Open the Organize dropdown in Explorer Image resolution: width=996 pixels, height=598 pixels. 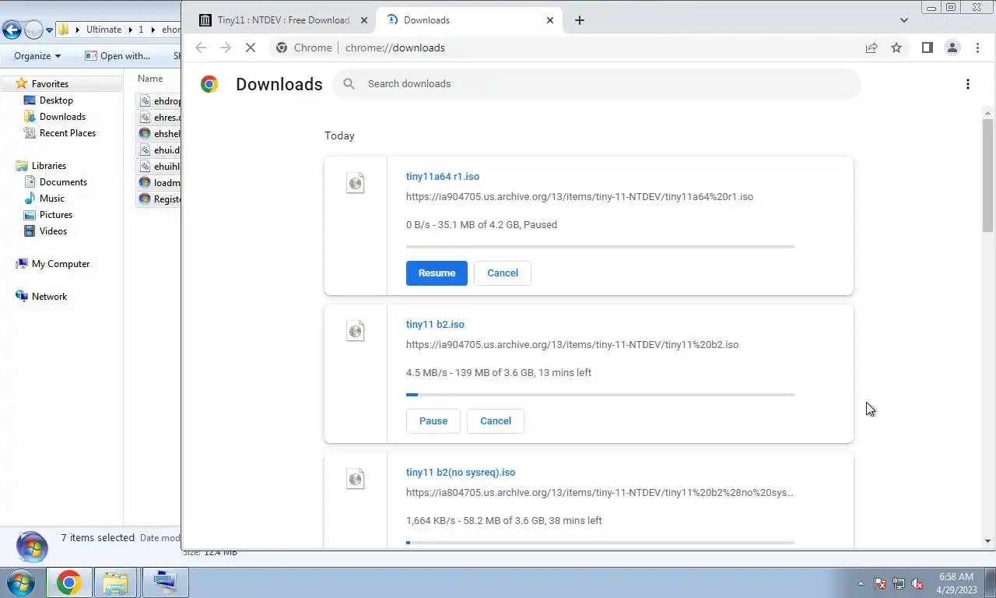[x=37, y=56]
